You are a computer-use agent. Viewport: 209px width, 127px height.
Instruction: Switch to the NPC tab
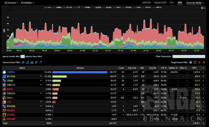click(x=172, y=3)
